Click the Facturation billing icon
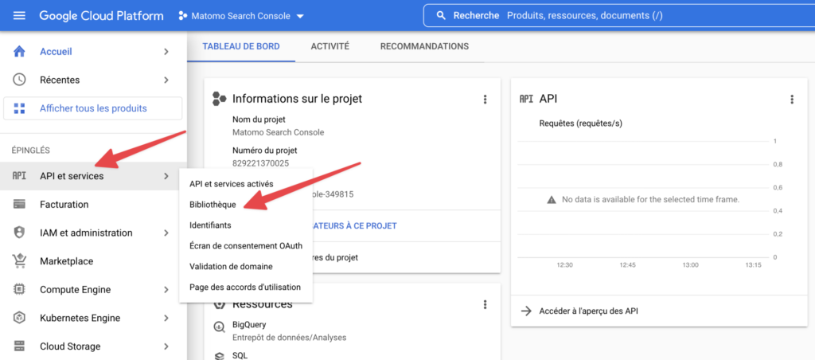Screen dimensions: 815x360 pyautogui.click(x=21, y=205)
